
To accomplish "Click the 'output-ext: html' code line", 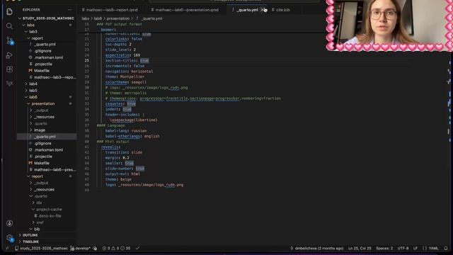I will (122, 174).
